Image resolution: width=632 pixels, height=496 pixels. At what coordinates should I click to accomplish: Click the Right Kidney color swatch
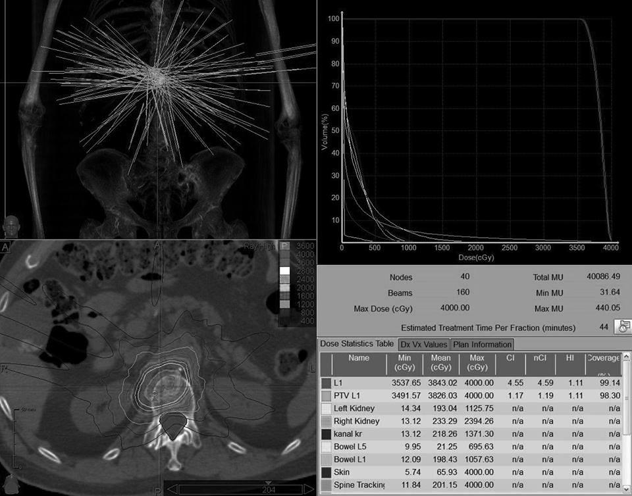point(326,422)
